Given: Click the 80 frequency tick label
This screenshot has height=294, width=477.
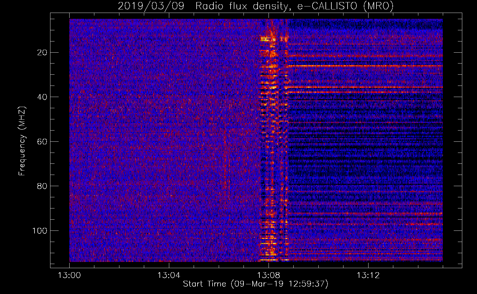Looking at the screenshot, I should pyautogui.click(x=42, y=186).
